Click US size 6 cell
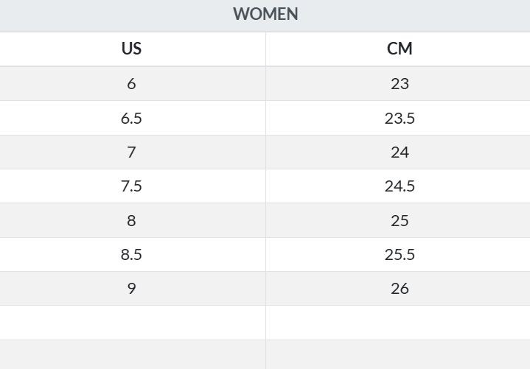The height and width of the screenshot is (369, 530). [133, 83]
